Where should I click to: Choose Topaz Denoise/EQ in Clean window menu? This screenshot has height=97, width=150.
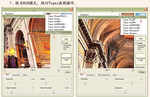tap(134, 28)
